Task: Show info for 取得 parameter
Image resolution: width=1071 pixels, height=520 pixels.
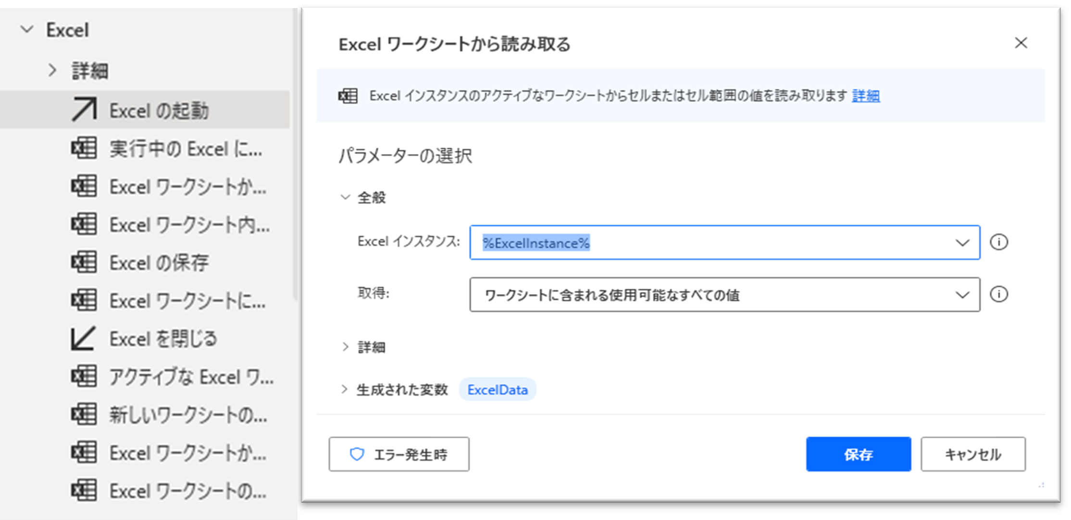Action: click(x=999, y=294)
